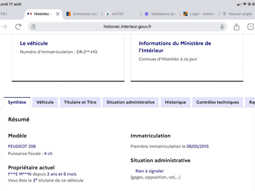The image size is (255, 191).
Task: Tap the Login - Admin tab favicon
Action: [x=186, y=14]
